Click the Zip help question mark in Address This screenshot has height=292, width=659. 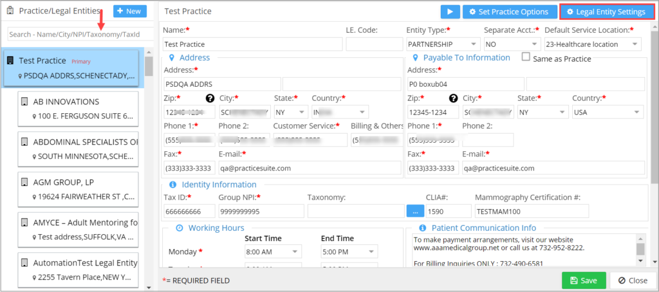[210, 98]
